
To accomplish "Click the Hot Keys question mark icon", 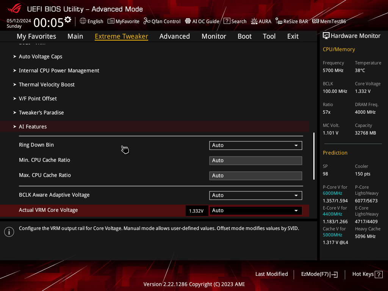I will (x=379, y=274).
